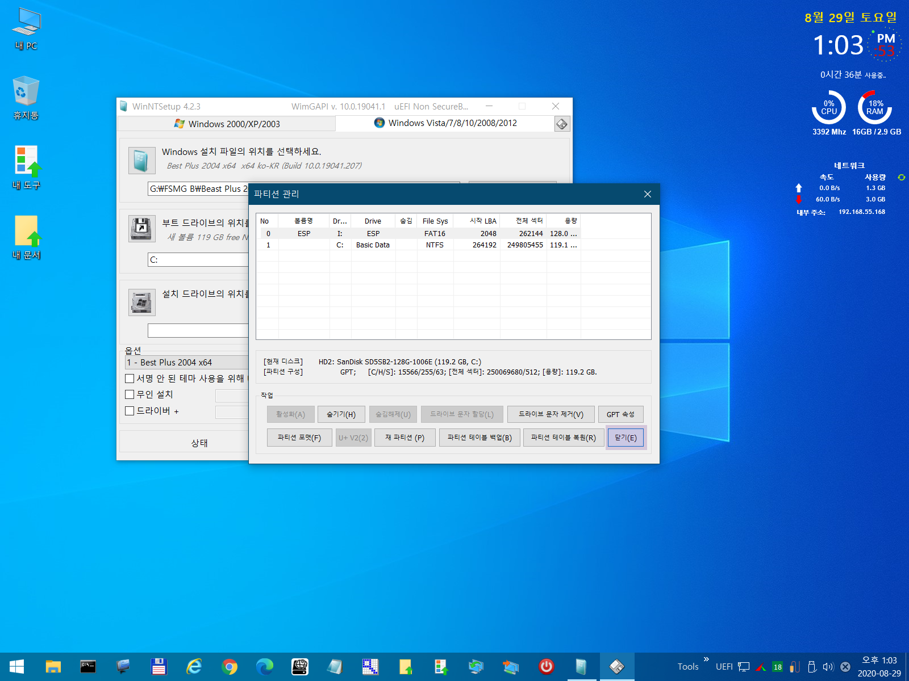Screen dimensions: 909x681
Task: Click the Drive column header
Action: click(373, 221)
